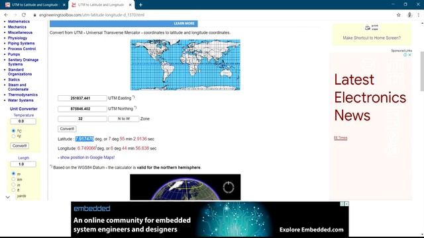Expand the sidebar down chevron

pyautogui.click(x=8, y=197)
